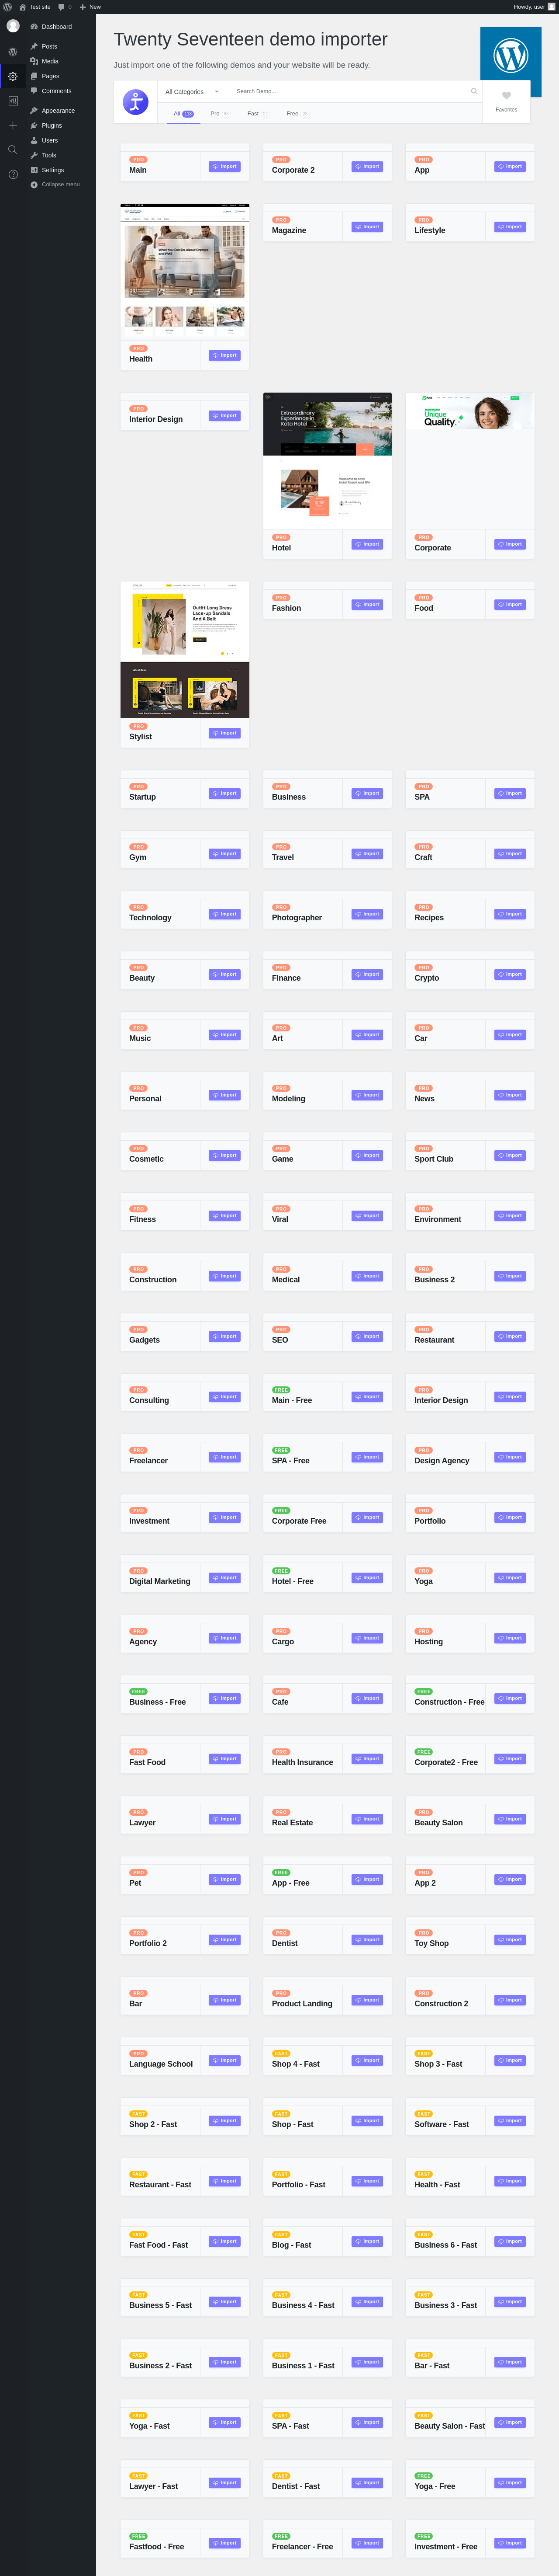
Task: Click the Health Insurance demo title
Action: pos(303,1762)
